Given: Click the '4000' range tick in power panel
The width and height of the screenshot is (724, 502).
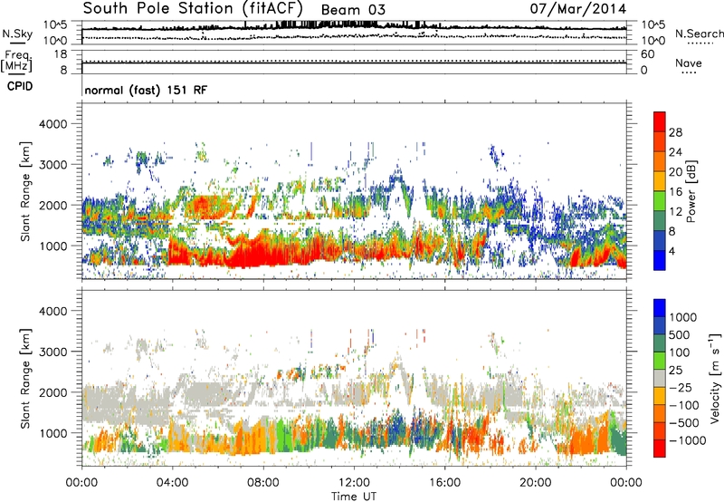Looking at the screenshot, I should [x=53, y=124].
